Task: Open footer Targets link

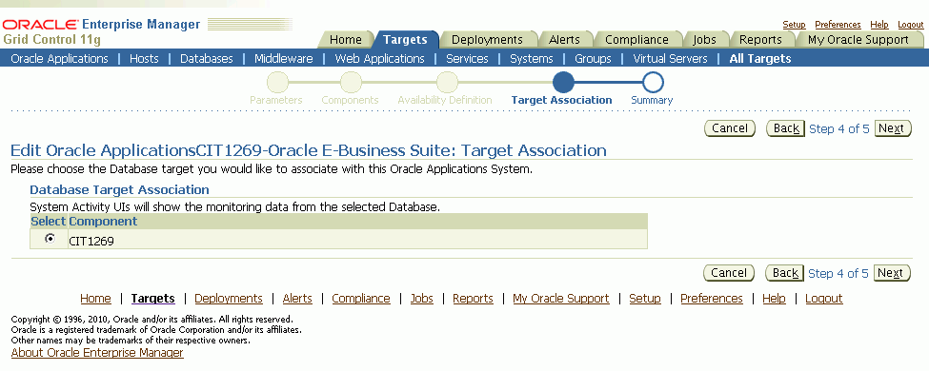Action: [x=152, y=298]
